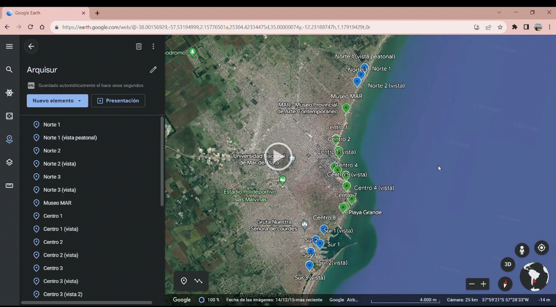Go back with the project back arrow
Viewport: 556px width, 307px height.
pyautogui.click(x=31, y=46)
